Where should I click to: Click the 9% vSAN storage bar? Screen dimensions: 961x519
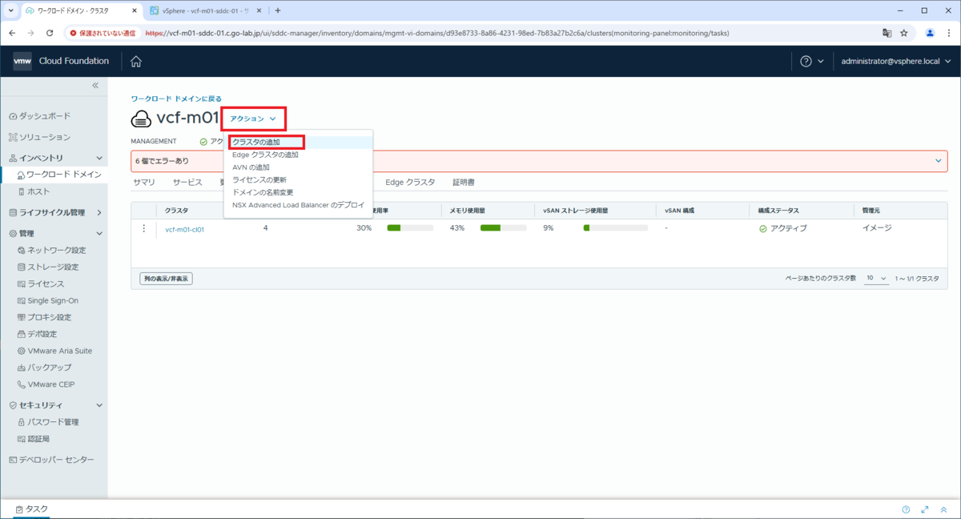click(616, 228)
